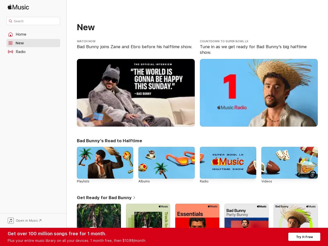Switch to the Radio tab in sidebar

[x=20, y=52]
